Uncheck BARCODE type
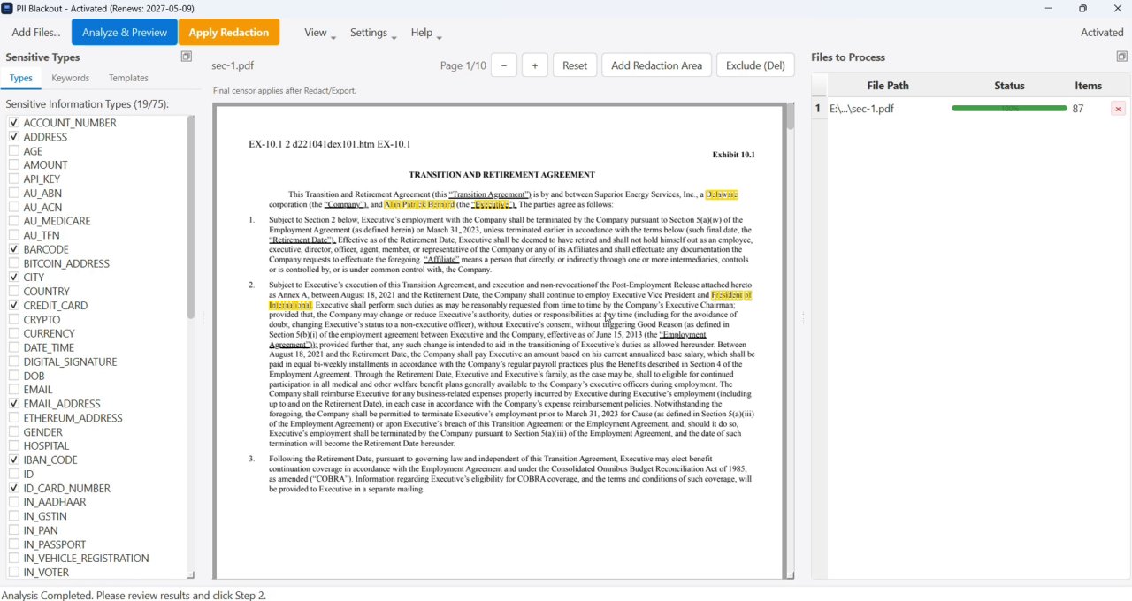1132x601 pixels. click(14, 249)
